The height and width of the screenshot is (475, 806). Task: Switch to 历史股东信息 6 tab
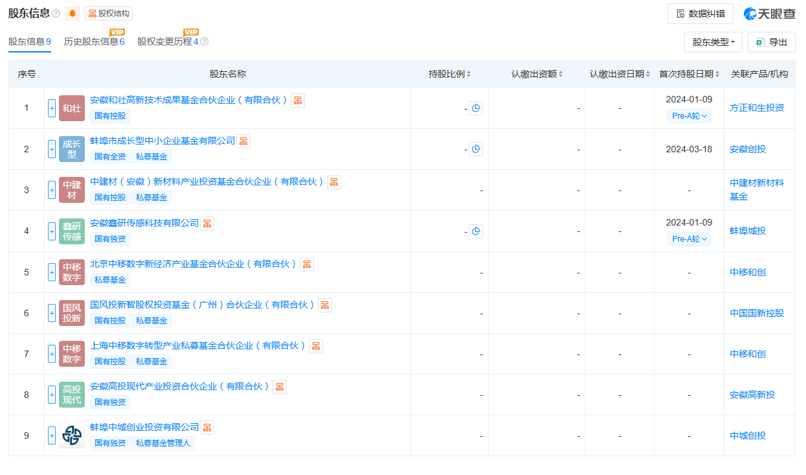click(94, 41)
